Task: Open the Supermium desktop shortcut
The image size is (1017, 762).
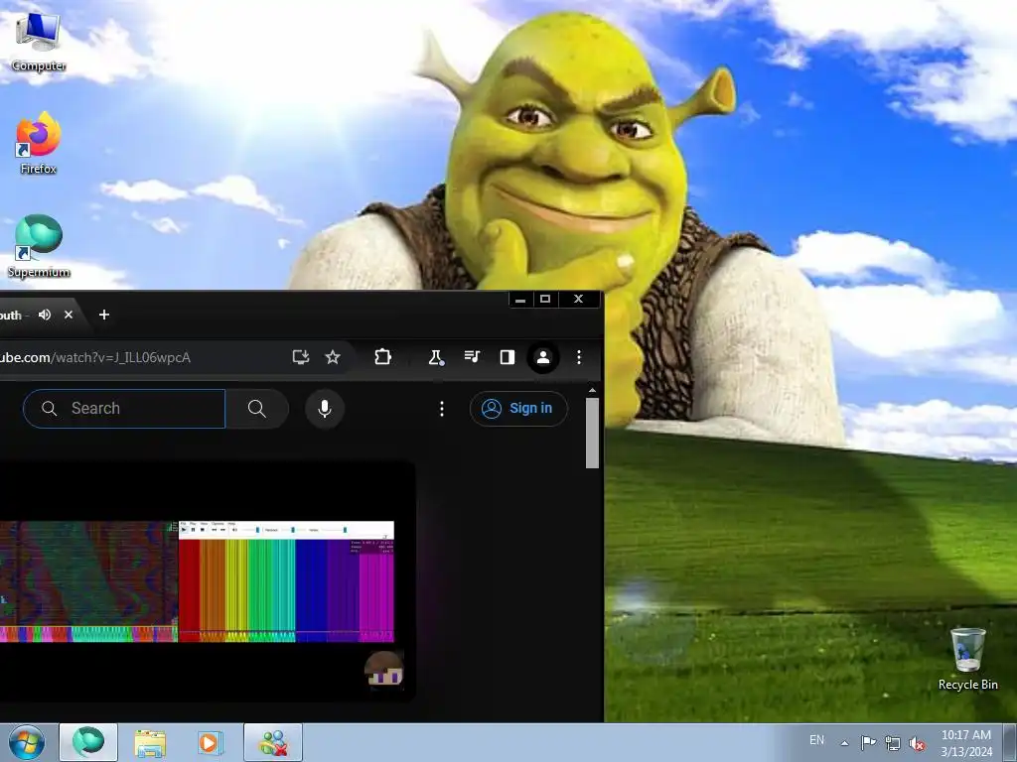Action: click(x=39, y=246)
